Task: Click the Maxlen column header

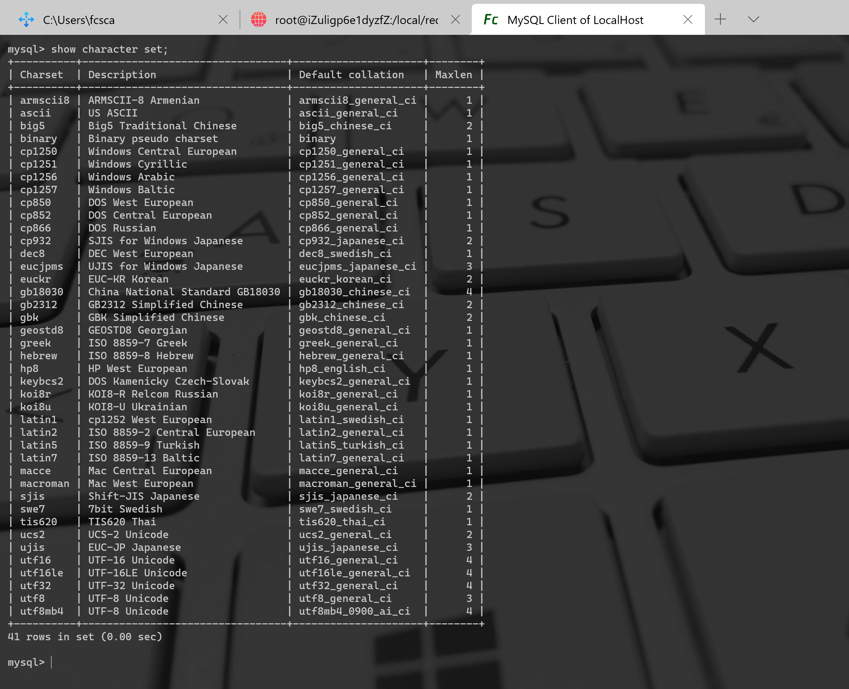Action: coord(454,75)
